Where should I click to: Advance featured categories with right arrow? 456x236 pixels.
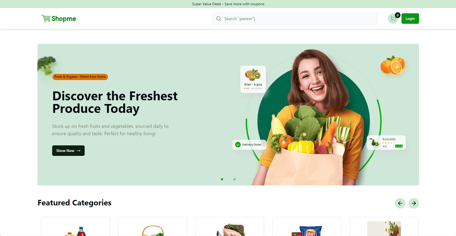[x=413, y=203]
